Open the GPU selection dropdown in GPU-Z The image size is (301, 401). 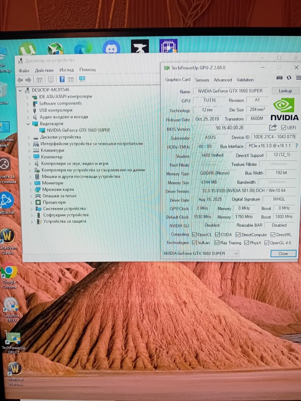201,254
